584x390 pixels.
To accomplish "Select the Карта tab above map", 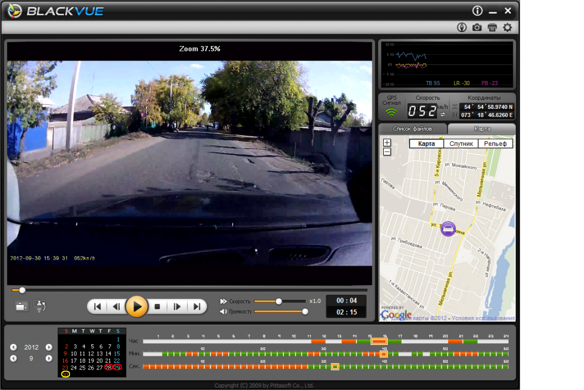I will (482, 129).
